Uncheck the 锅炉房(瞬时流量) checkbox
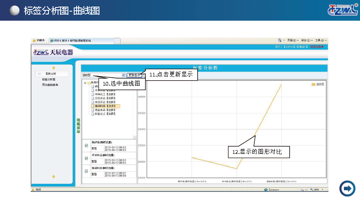This screenshot has width=360, height=201. pyautogui.click(x=86, y=146)
